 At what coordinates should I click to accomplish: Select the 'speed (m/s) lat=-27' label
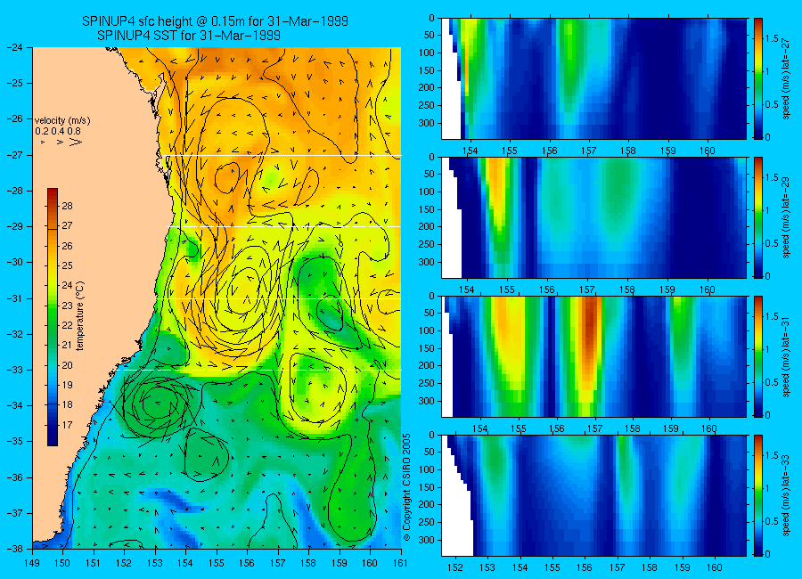pyautogui.click(x=786, y=80)
